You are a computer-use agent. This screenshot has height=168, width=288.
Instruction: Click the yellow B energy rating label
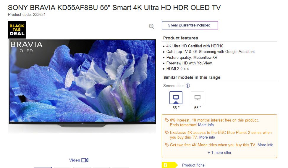[x=169, y=165]
